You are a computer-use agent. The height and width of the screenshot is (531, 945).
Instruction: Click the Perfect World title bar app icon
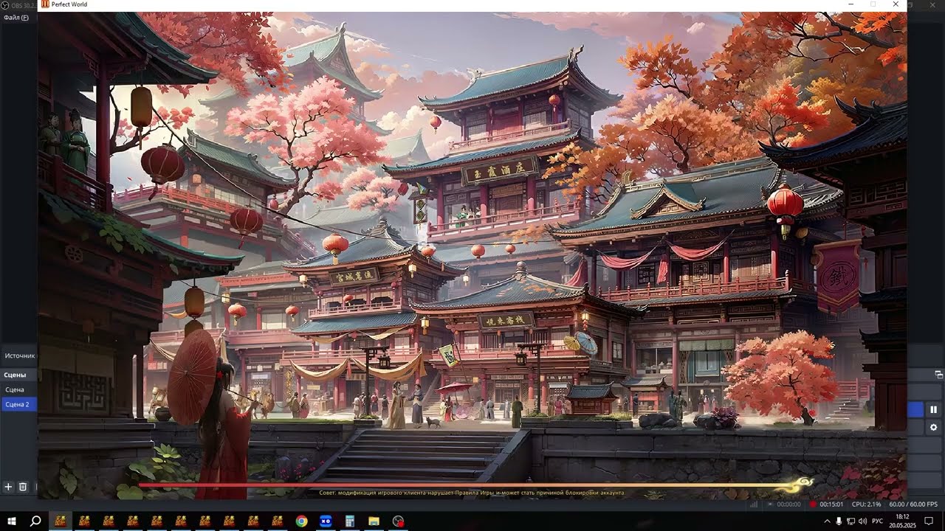click(x=45, y=4)
